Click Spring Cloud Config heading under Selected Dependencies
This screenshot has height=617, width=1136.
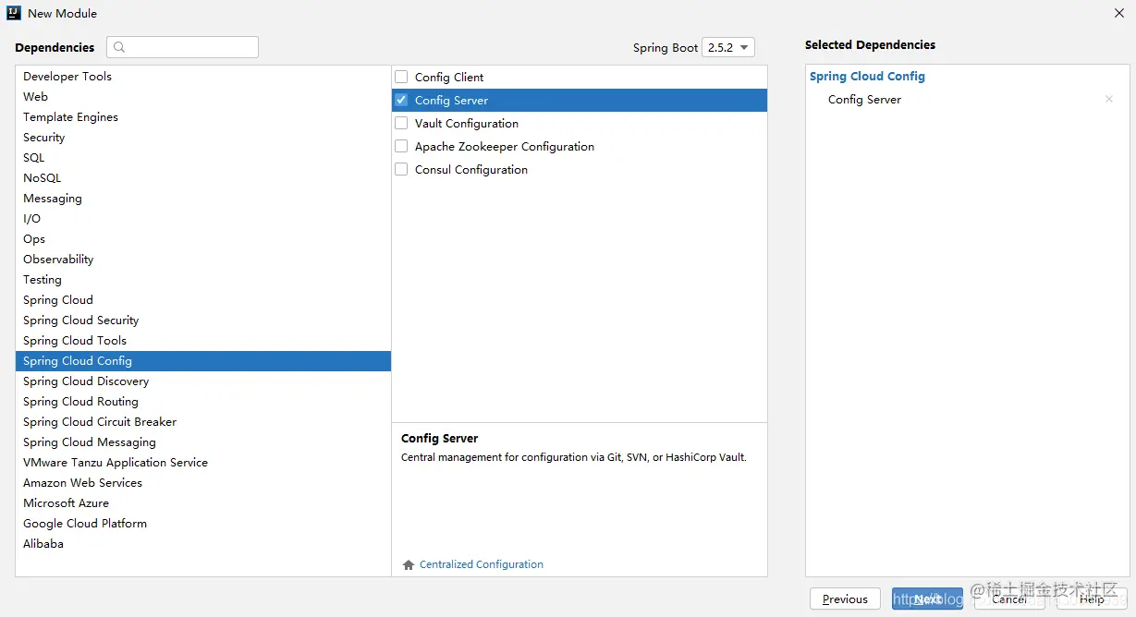tap(867, 77)
